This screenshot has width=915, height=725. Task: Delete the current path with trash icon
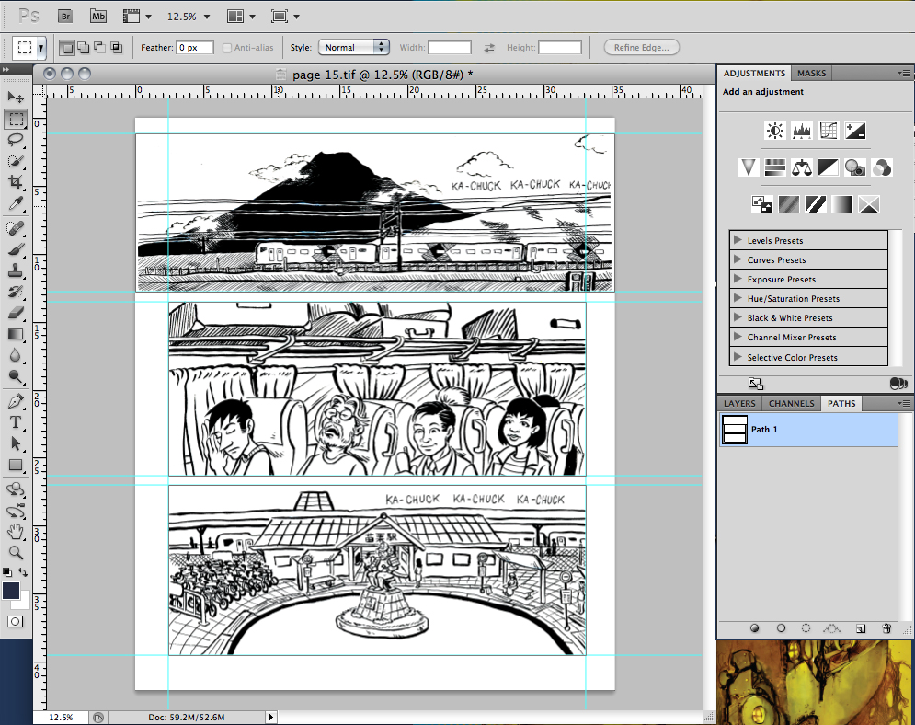coord(886,627)
